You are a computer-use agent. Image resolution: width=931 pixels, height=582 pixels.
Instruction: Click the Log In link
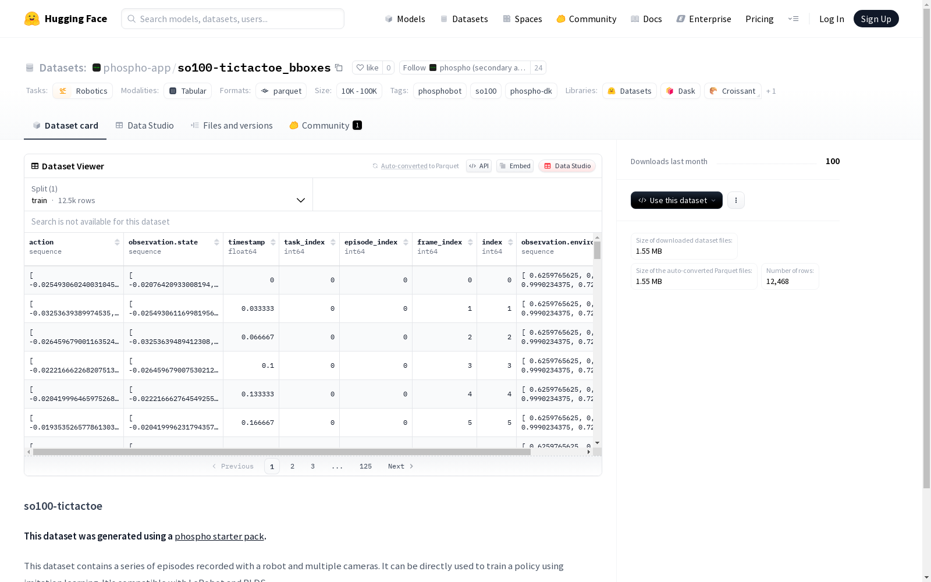pos(831,19)
